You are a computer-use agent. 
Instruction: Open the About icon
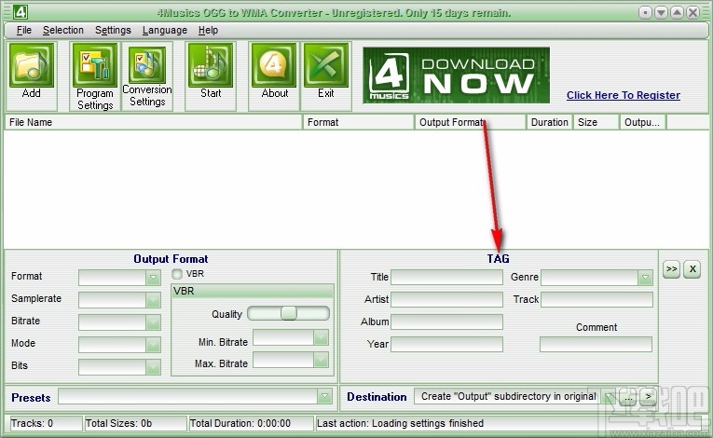274,65
